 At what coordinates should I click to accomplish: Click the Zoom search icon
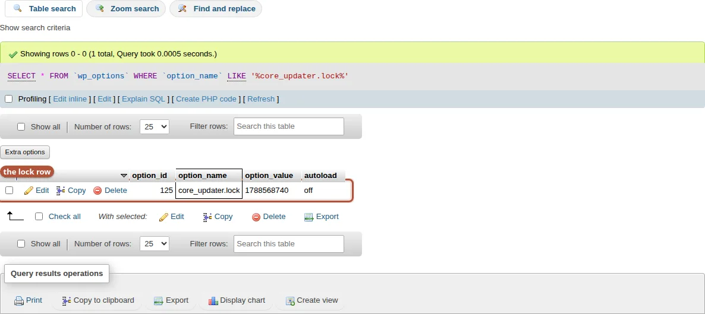100,8
